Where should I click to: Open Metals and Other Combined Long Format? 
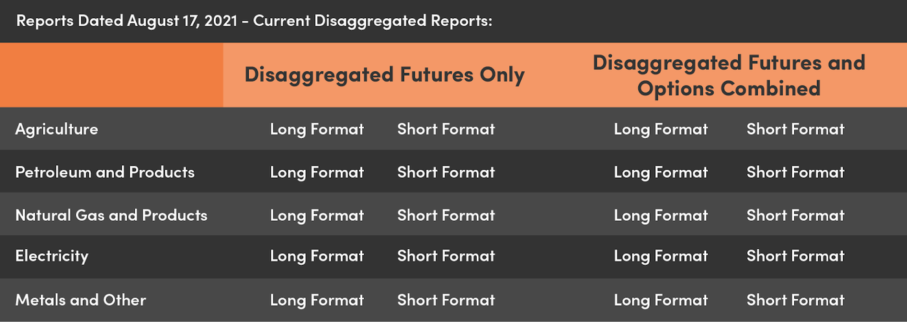(x=661, y=300)
